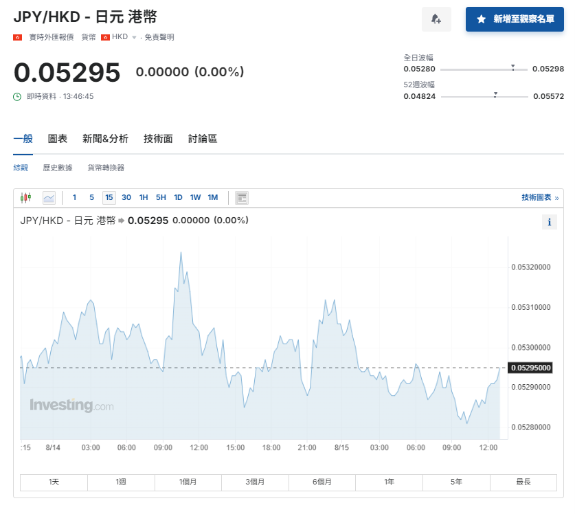Screen dimensions: 575x514
Task: Select the 6個月 range at chart bottom
Action: [x=322, y=482]
